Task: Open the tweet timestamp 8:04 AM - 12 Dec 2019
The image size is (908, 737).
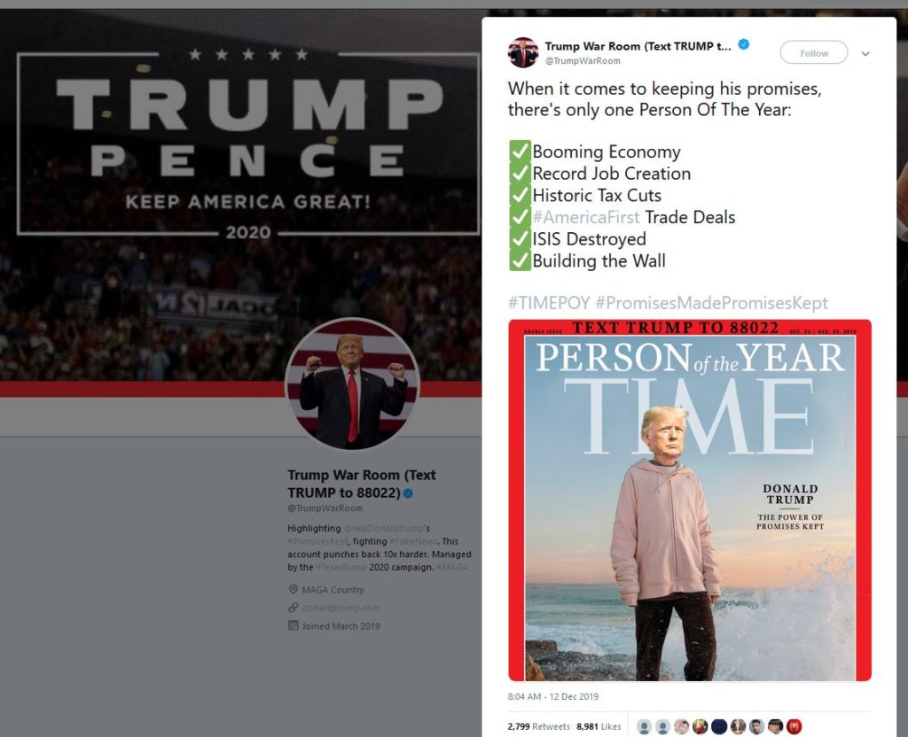Action: [x=553, y=696]
